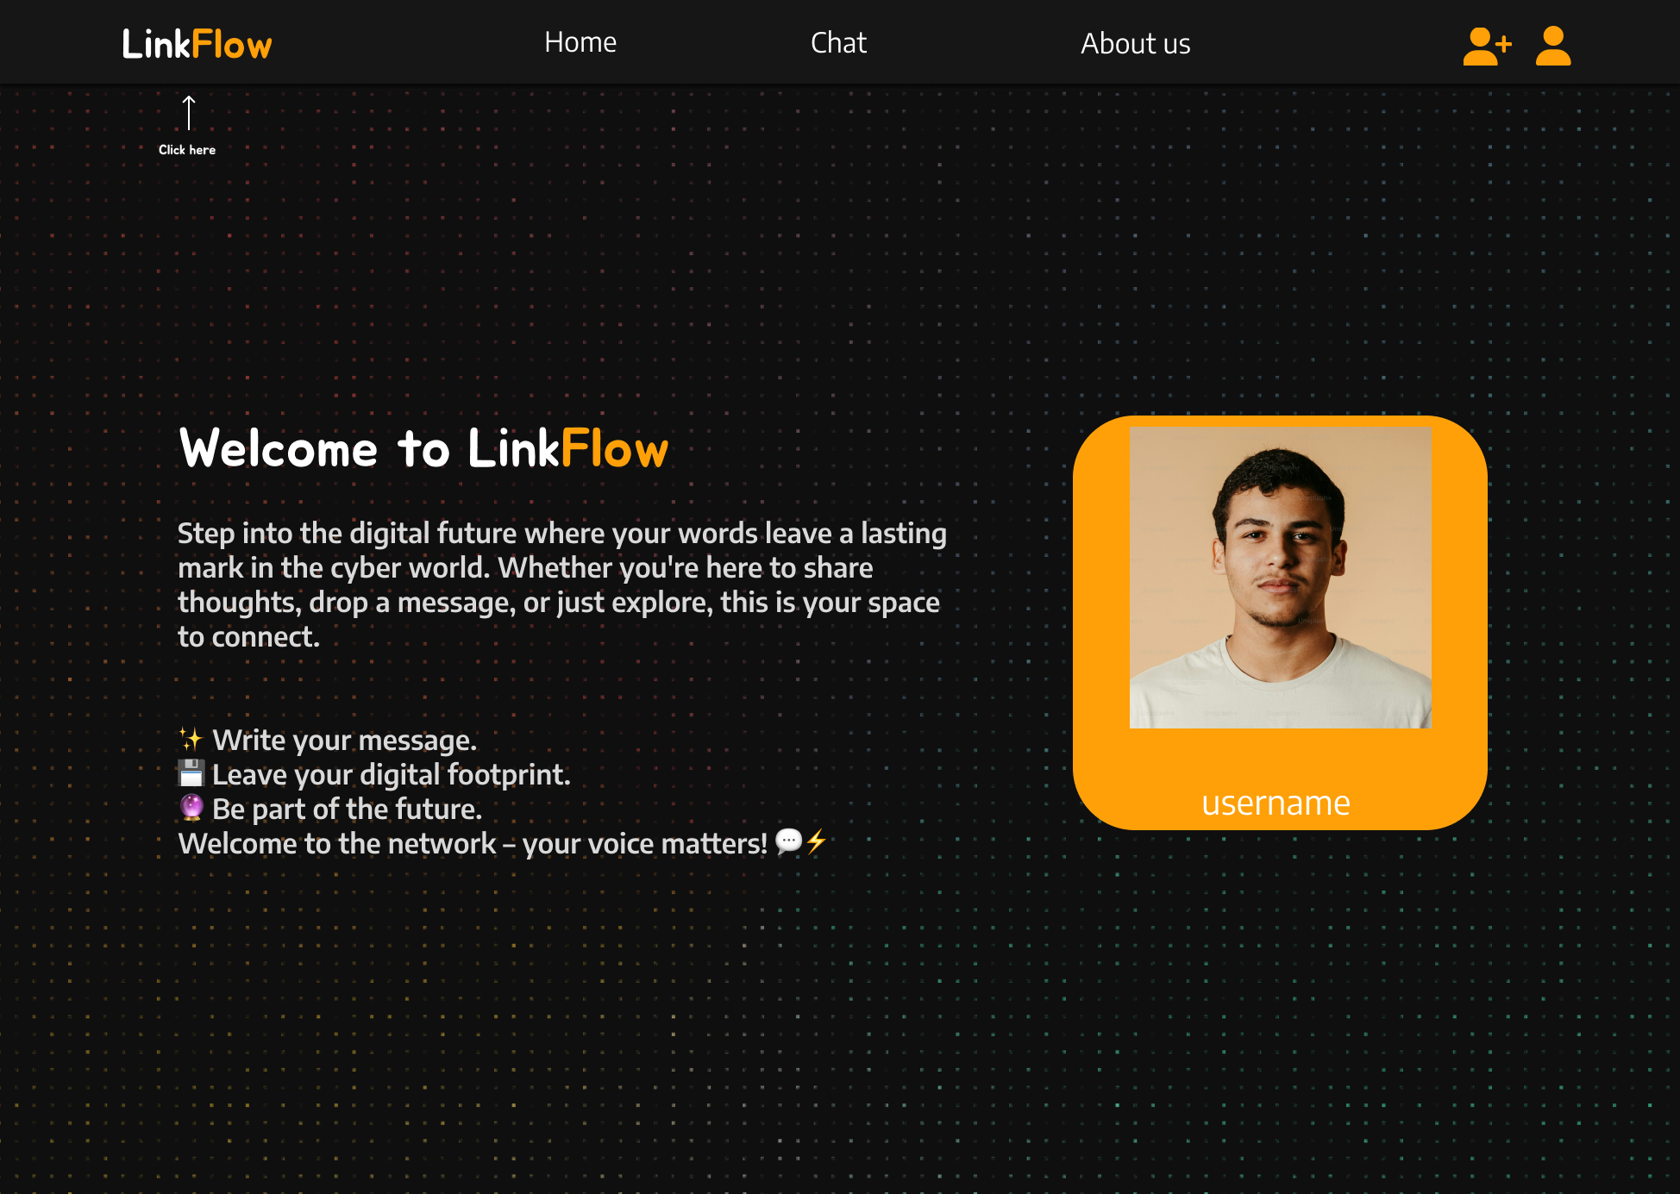The image size is (1680, 1194).
Task: Go to the Home menu item
Action: point(580,42)
